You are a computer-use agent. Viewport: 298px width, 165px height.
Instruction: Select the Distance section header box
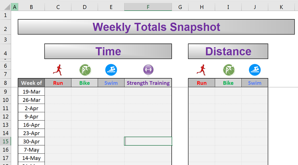tap(228, 52)
